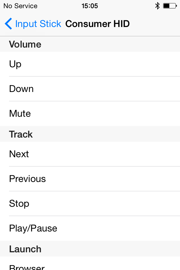The height and width of the screenshot is (270, 180).
Task: Tap the Volume section header
Action: 25,44
